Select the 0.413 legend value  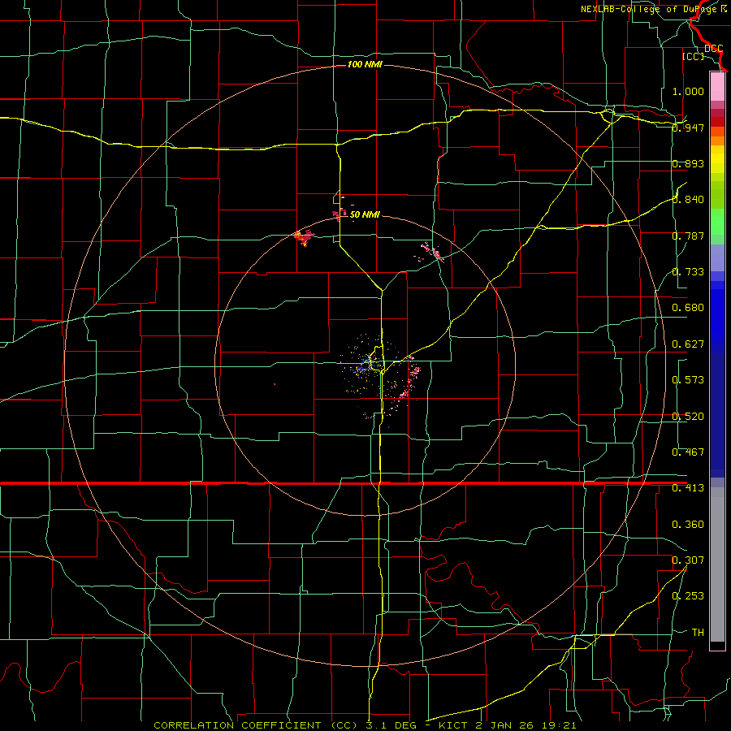pyautogui.click(x=688, y=488)
